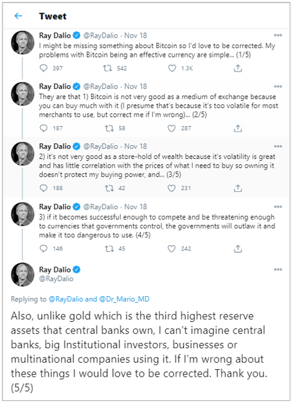The height and width of the screenshot is (403, 293).
Task: Open more options on the final 5/5 tweet
Action: 278,269
